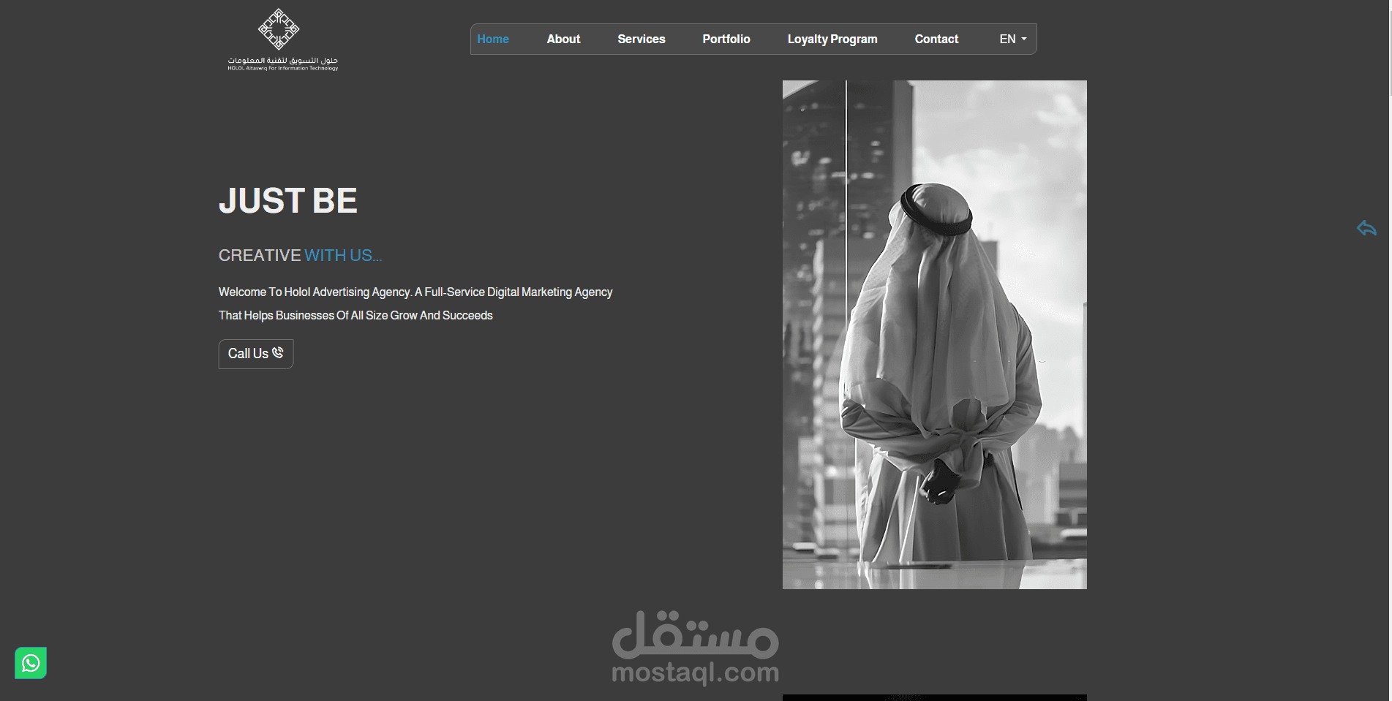Click the mostaql.com watermark
The width and height of the screenshot is (1392, 701).
(x=696, y=648)
